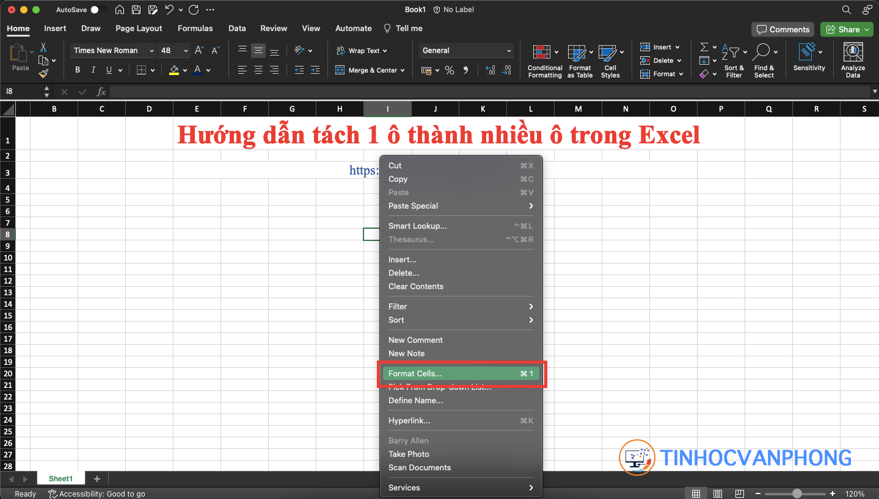Open the Fill Color dropdown arrow
The image size is (879, 499).
click(185, 71)
